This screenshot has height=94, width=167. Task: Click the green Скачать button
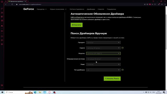click(x=76, y=25)
